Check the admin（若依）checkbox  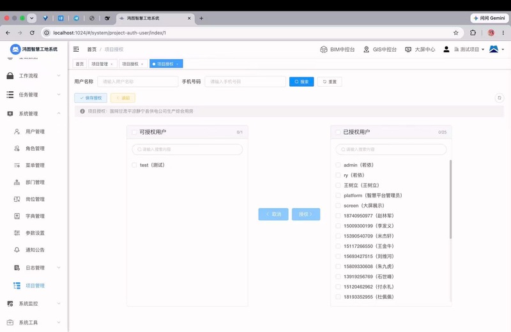[338, 165]
